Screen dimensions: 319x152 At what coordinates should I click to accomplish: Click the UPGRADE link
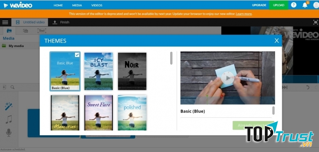coord(259,5)
